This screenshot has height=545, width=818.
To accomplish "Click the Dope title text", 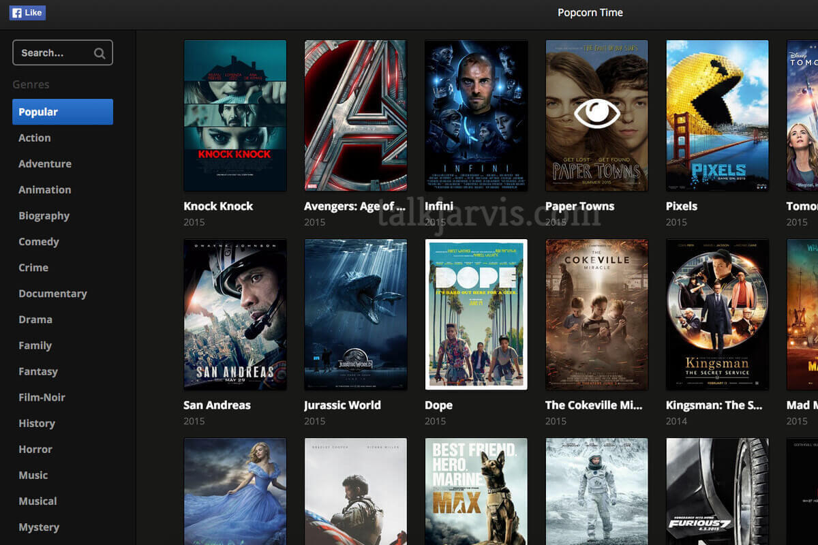I will coord(438,405).
